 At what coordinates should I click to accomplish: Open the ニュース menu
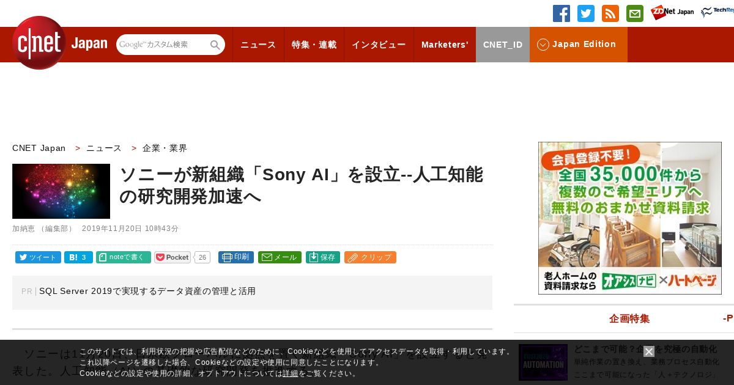[x=258, y=45]
